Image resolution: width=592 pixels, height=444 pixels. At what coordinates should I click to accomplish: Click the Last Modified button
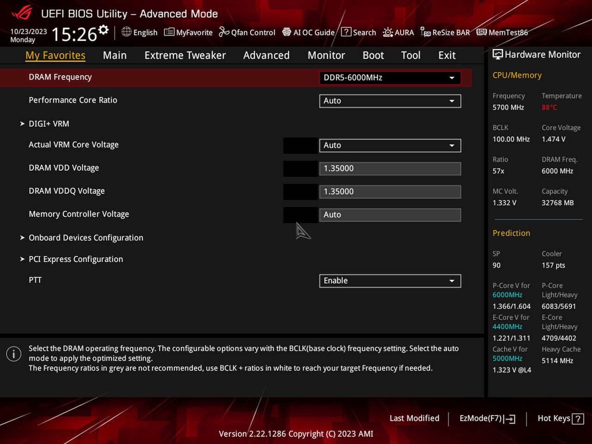pos(414,418)
